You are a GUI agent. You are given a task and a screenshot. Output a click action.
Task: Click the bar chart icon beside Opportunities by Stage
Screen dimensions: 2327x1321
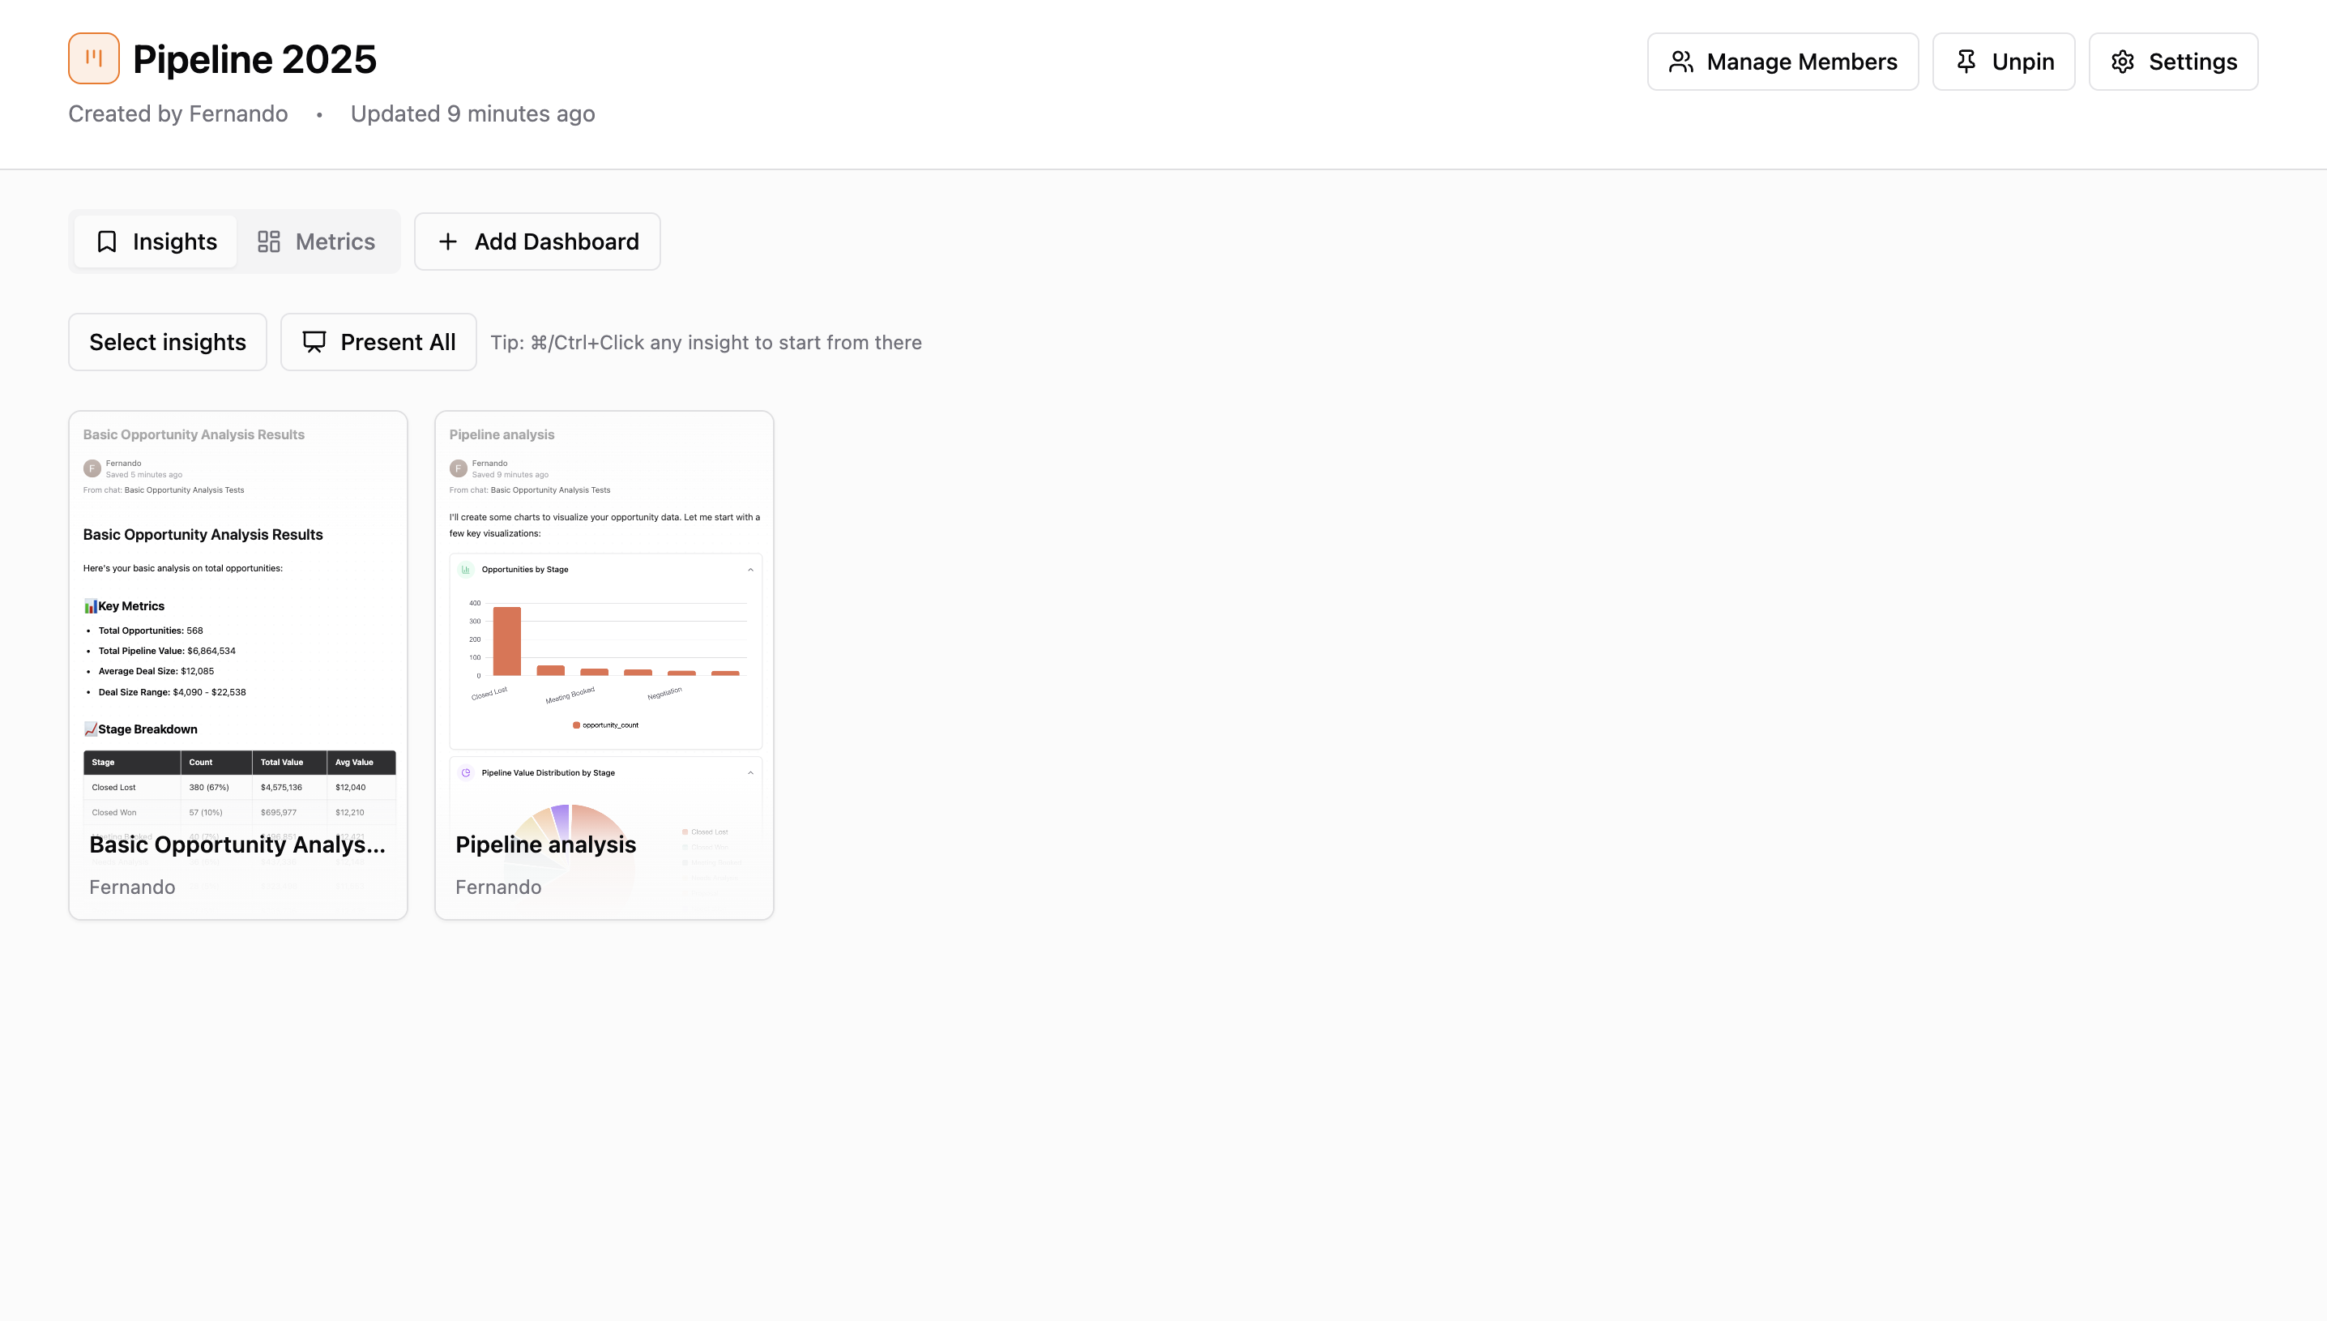tap(466, 569)
